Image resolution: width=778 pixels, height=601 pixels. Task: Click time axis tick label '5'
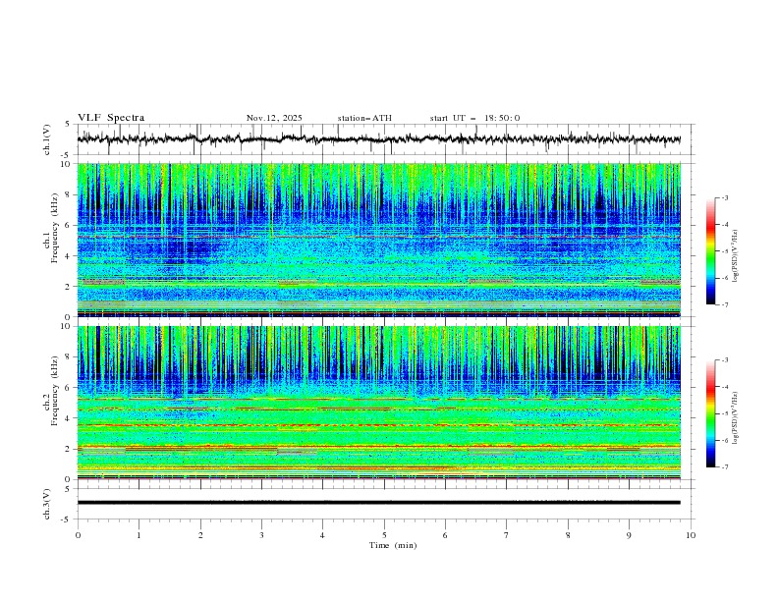pyautogui.click(x=384, y=535)
